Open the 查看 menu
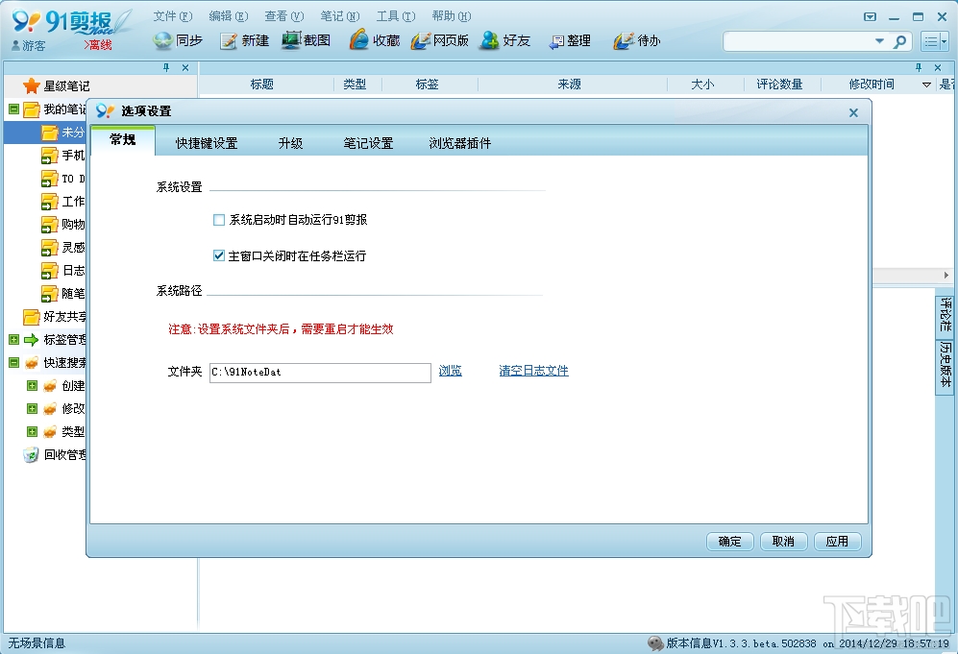This screenshot has height=654, width=958. (x=284, y=16)
